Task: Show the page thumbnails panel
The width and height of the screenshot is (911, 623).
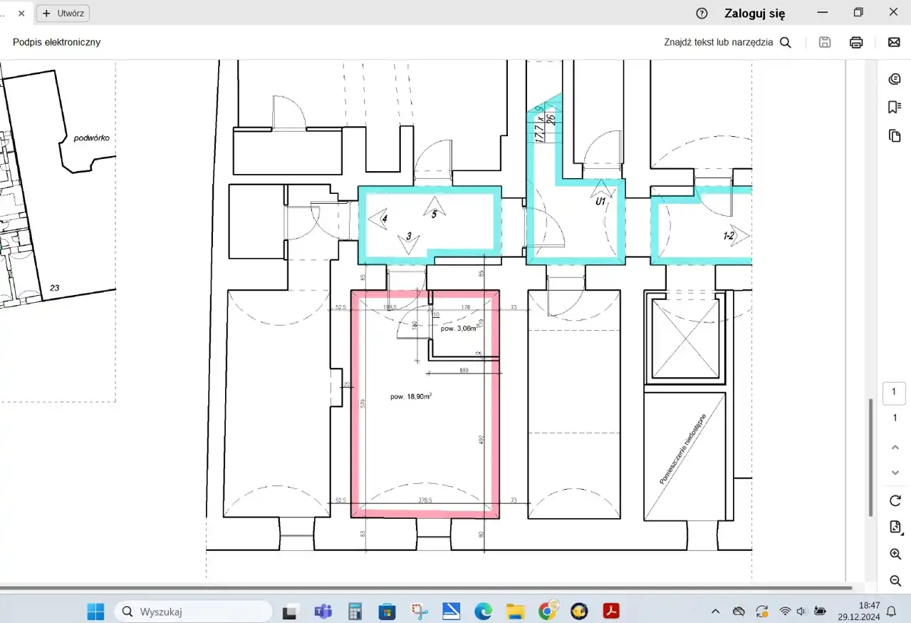Action: [895, 135]
